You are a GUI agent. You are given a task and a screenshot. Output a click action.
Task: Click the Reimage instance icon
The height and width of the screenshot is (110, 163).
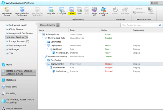(x=125, y=10)
